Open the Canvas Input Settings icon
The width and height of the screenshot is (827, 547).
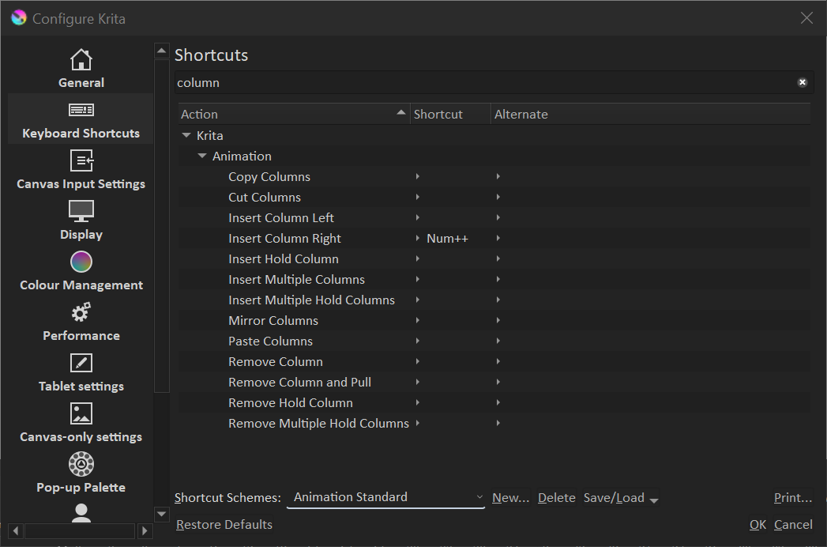click(81, 160)
